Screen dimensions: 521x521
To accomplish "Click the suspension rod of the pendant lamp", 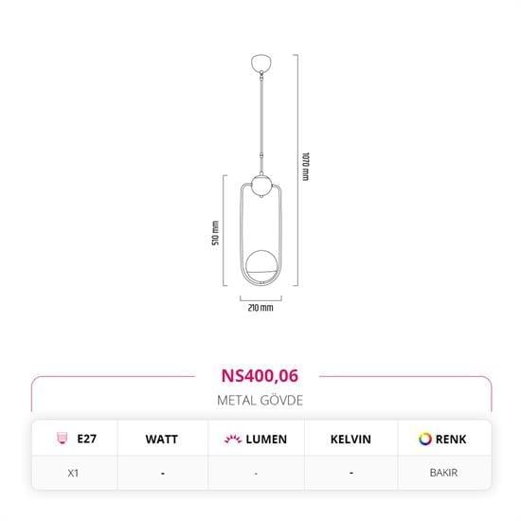I will pyautogui.click(x=261, y=123).
